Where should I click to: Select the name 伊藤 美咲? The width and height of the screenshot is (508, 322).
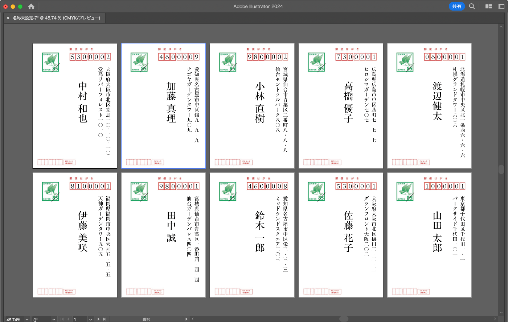coord(83,231)
